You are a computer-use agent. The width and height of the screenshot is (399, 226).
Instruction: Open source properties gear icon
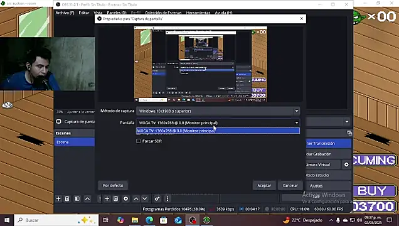tap(125, 199)
